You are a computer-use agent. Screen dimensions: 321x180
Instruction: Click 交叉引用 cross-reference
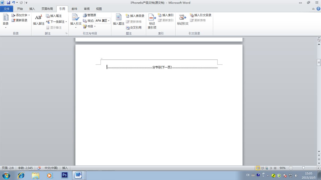click(x=134, y=28)
